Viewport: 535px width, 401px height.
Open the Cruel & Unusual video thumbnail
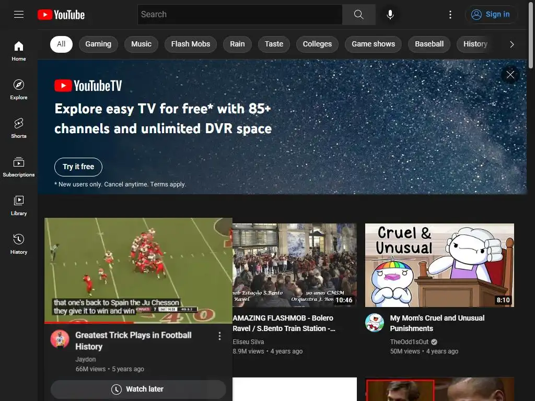tap(439, 265)
